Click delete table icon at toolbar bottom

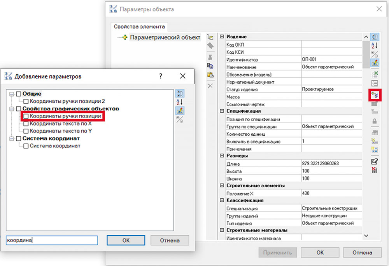[375, 170]
